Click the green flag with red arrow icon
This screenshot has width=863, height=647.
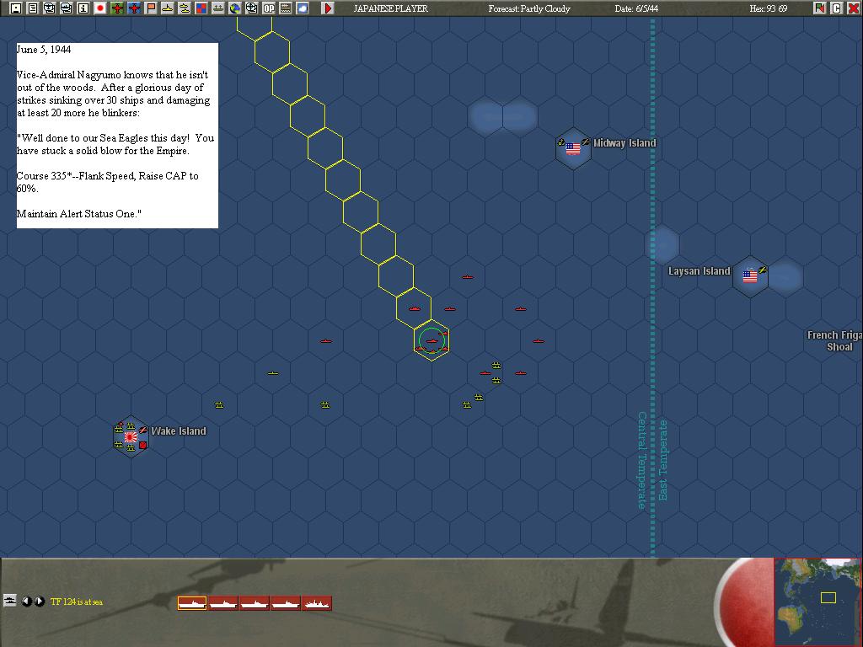[820, 8]
